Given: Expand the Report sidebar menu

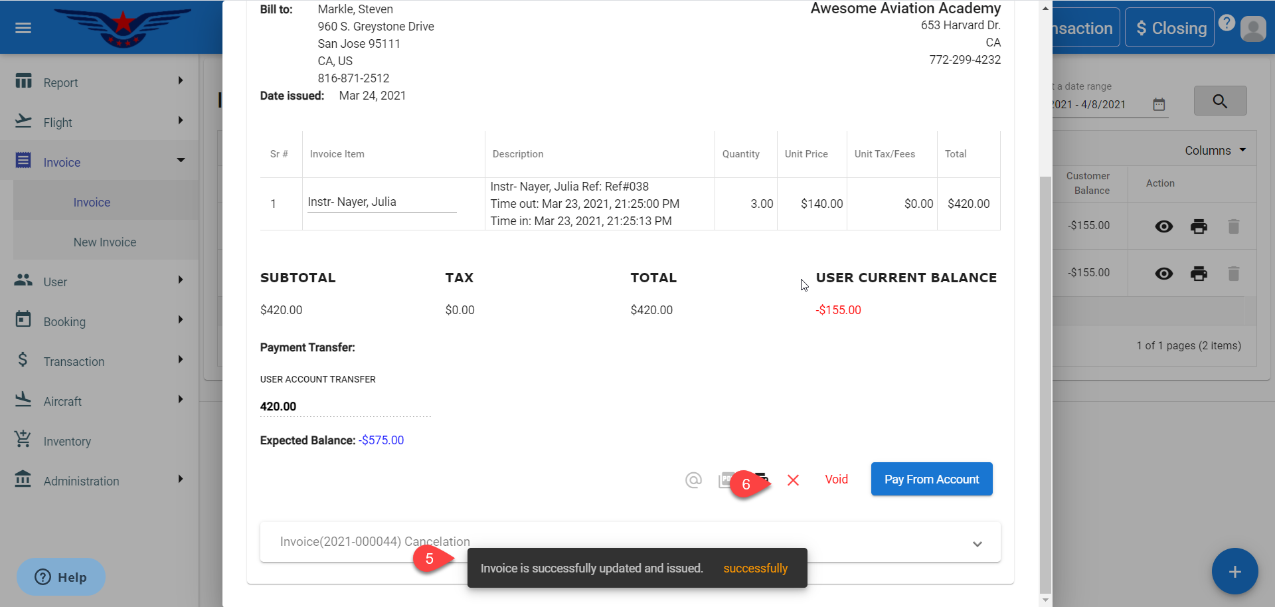Looking at the screenshot, I should point(100,82).
